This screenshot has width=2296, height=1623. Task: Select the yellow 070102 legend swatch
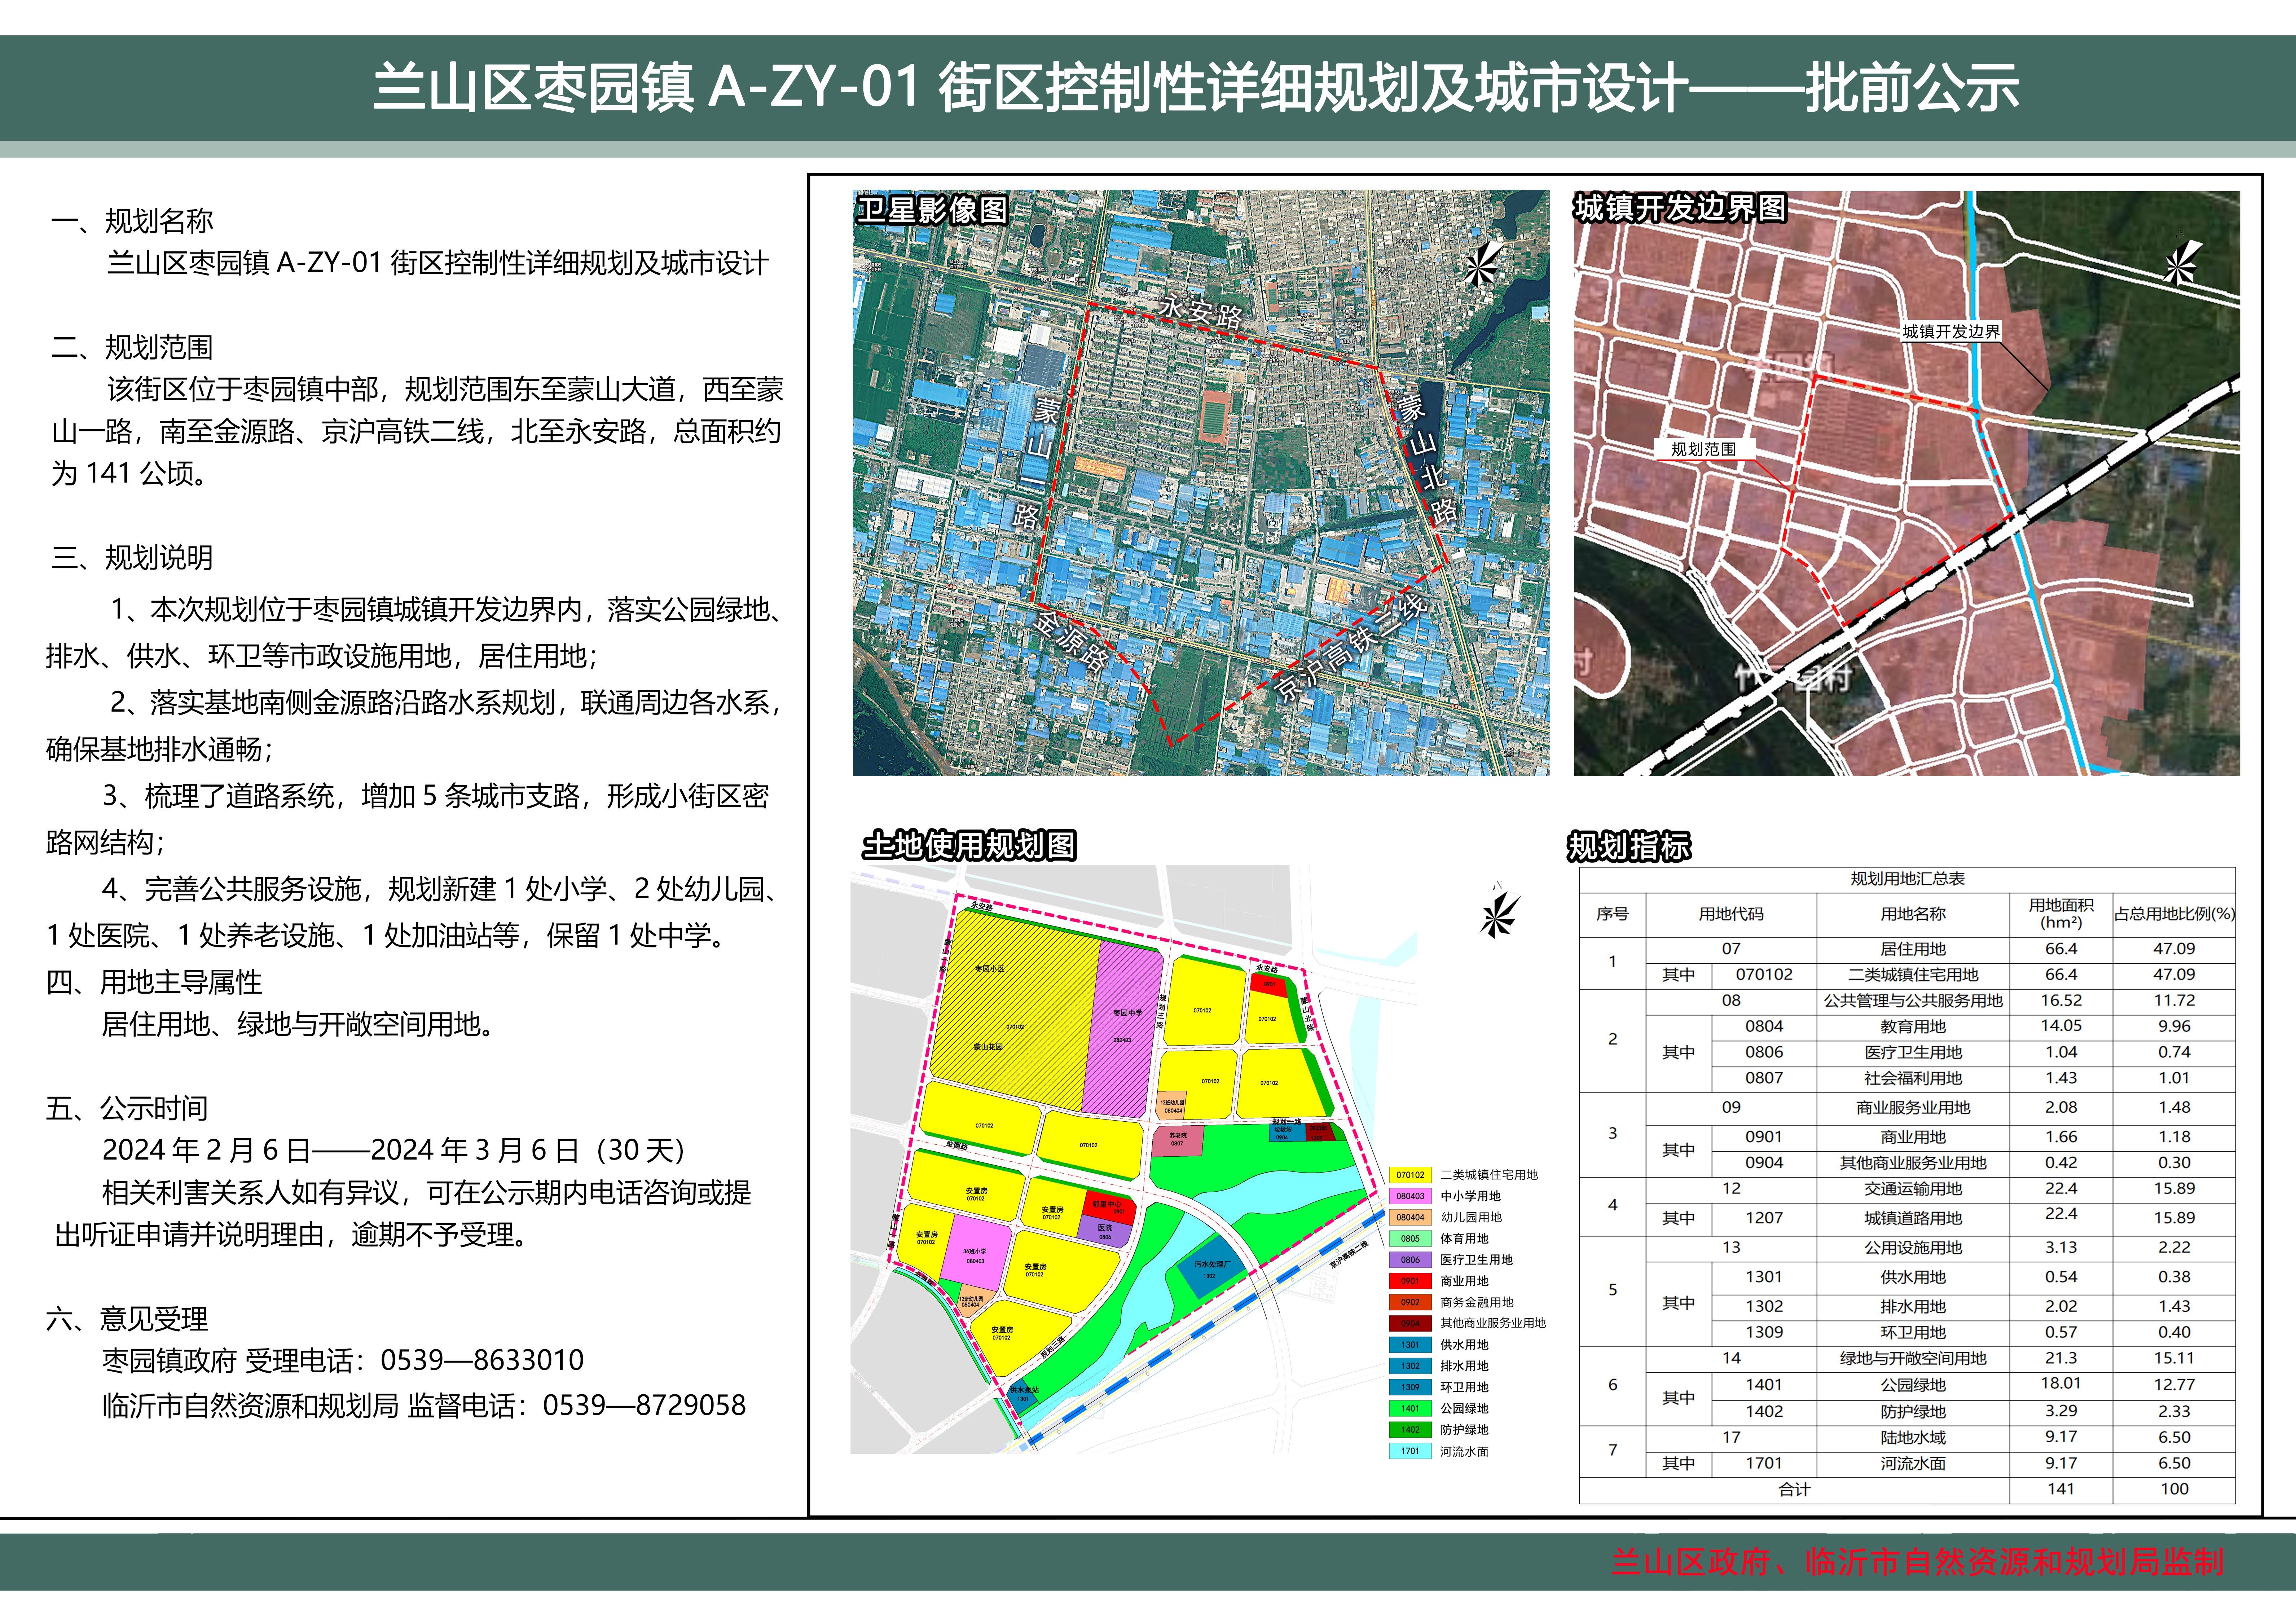point(1410,1175)
